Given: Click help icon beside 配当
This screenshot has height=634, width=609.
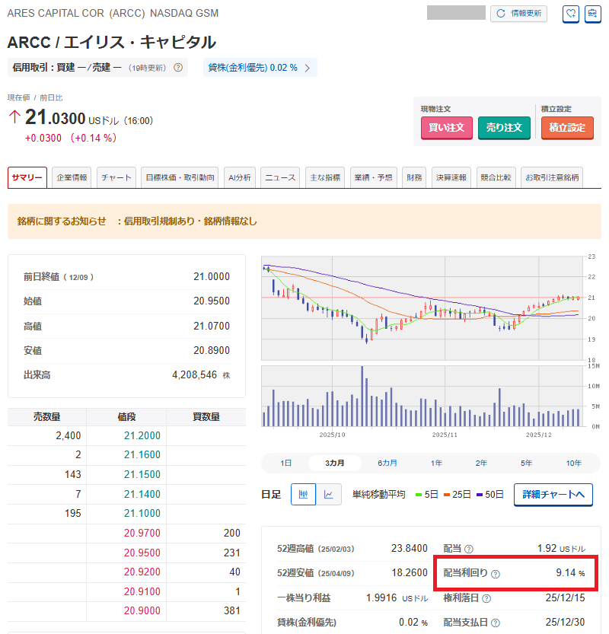Looking at the screenshot, I should [x=469, y=549].
